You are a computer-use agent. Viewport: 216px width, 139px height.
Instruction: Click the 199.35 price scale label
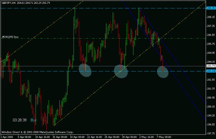(211, 115)
